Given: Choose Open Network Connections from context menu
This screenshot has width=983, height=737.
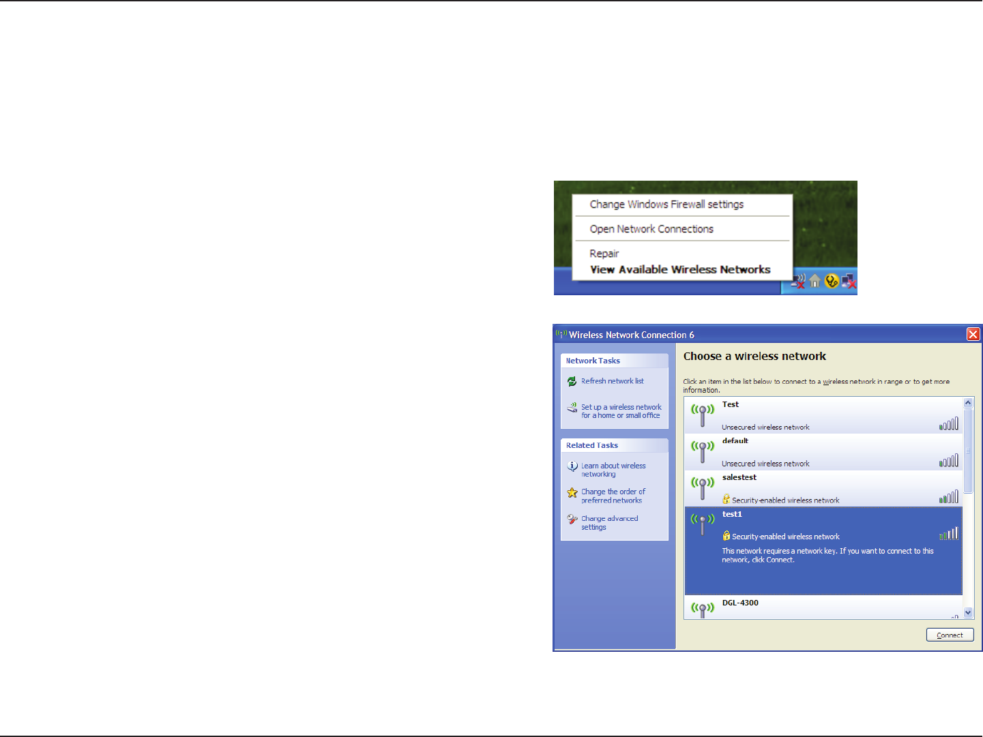Looking at the screenshot, I should pos(651,229).
